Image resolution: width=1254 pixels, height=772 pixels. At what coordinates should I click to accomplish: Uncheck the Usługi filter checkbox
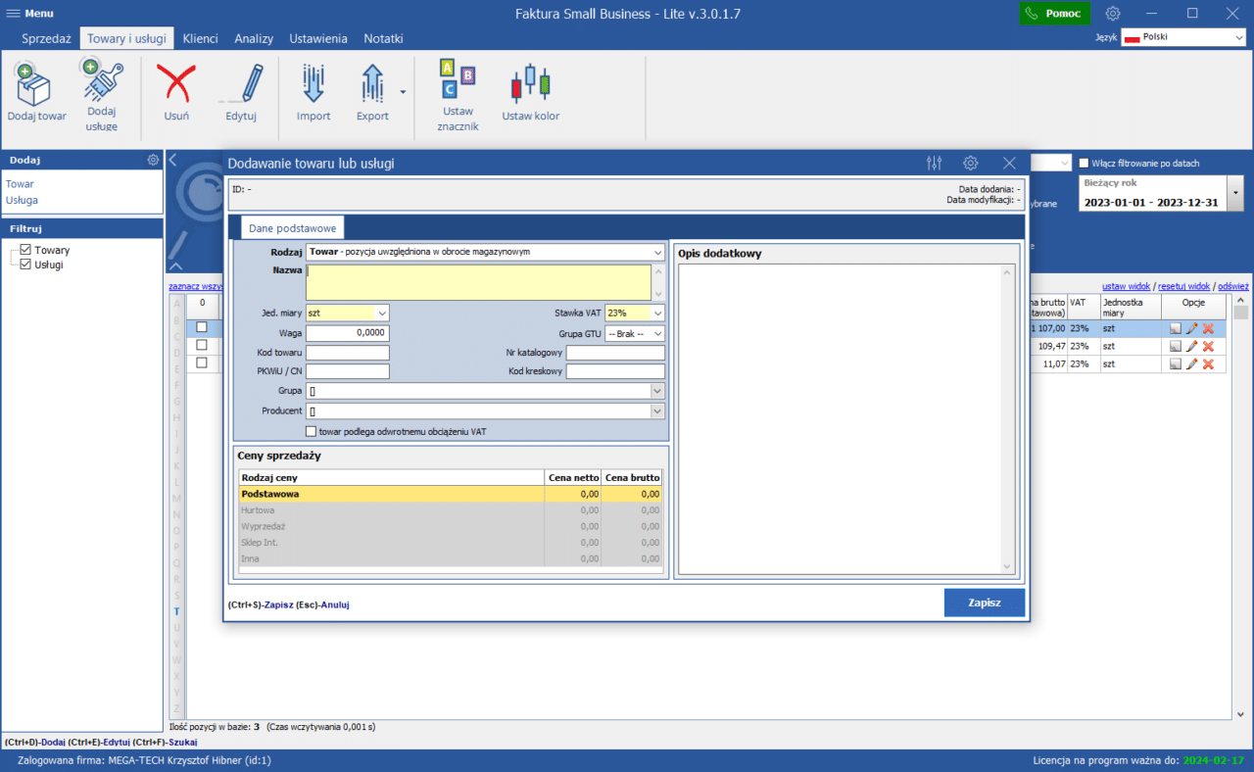click(x=26, y=265)
